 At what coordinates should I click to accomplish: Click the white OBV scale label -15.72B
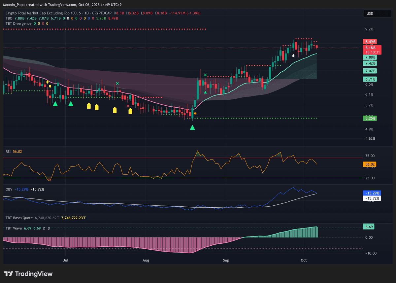[x=373, y=198]
